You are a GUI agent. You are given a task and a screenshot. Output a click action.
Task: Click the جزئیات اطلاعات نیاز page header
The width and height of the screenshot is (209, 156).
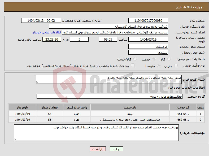[189, 7]
